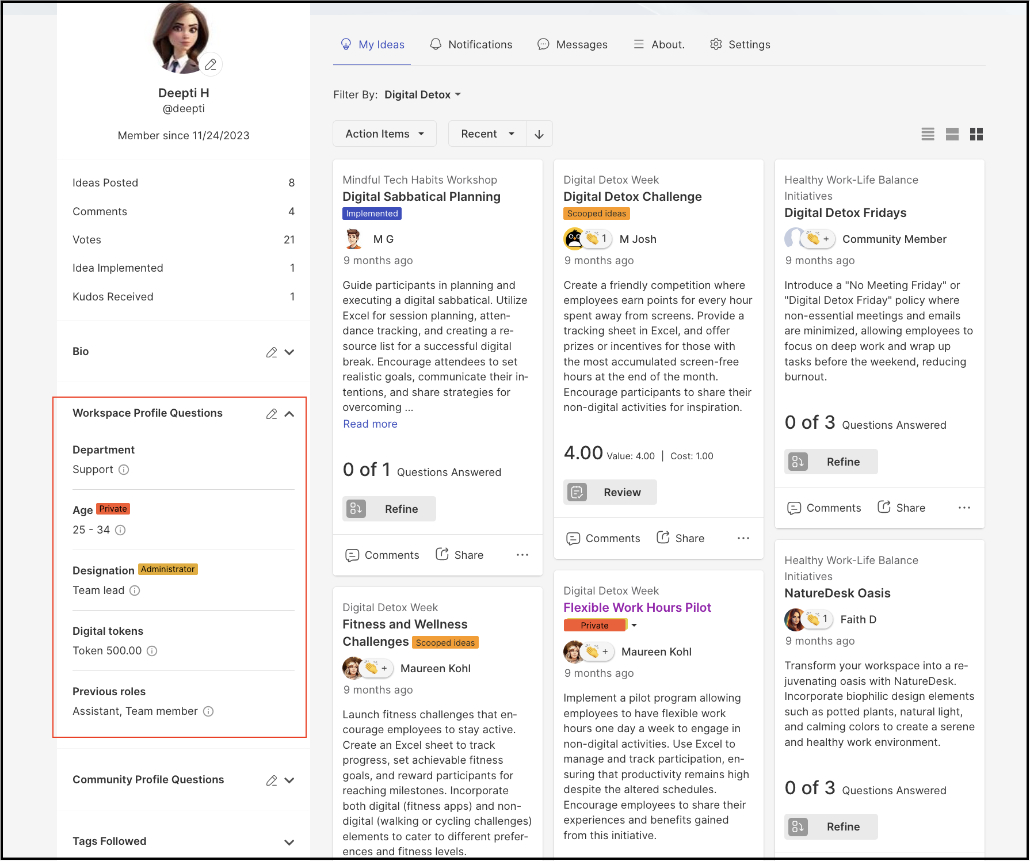
Task: Click info icon beside Token 500.00
Action: (152, 651)
